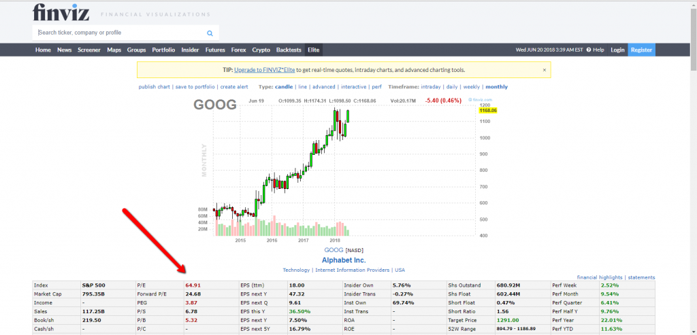The image size is (697, 335).
Task: Open the News menu item
Action: [x=65, y=50]
